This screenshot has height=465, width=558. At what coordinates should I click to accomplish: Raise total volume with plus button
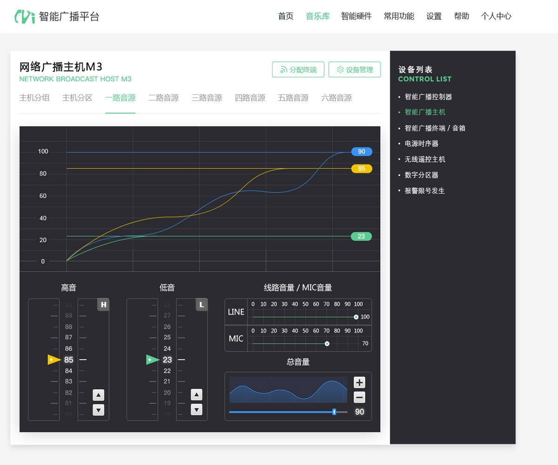(x=359, y=383)
